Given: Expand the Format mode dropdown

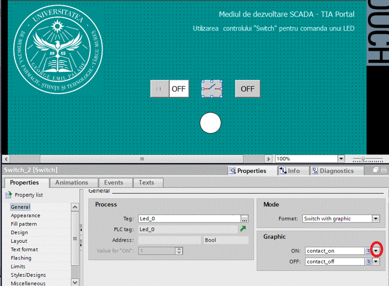Looking at the screenshot, I should pyautogui.click(x=375, y=219).
